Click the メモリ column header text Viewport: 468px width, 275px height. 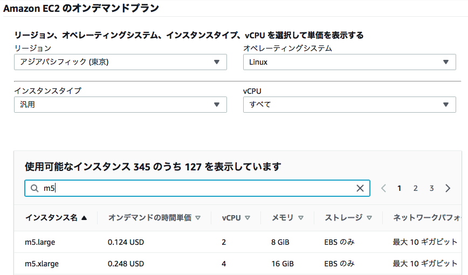(283, 218)
